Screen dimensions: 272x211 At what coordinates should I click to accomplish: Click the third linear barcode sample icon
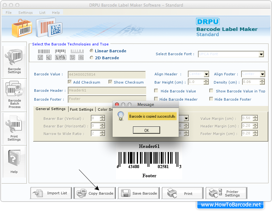pos(77,51)
